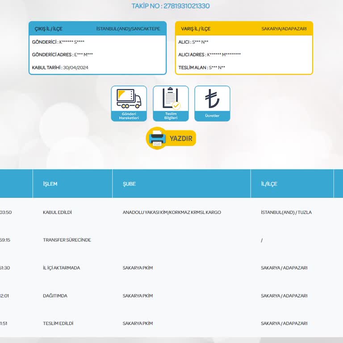The width and height of the screenshot is (343, 343).
Task: Click the ŞUBE column header
Action: tap(129, 184)
